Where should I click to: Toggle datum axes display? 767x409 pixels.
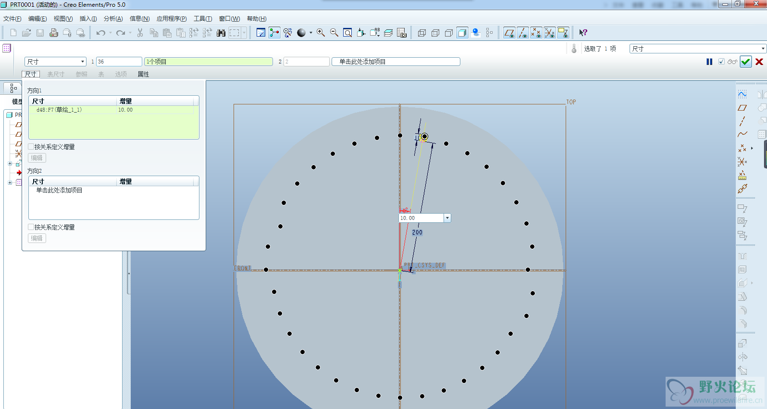(523, 33)
